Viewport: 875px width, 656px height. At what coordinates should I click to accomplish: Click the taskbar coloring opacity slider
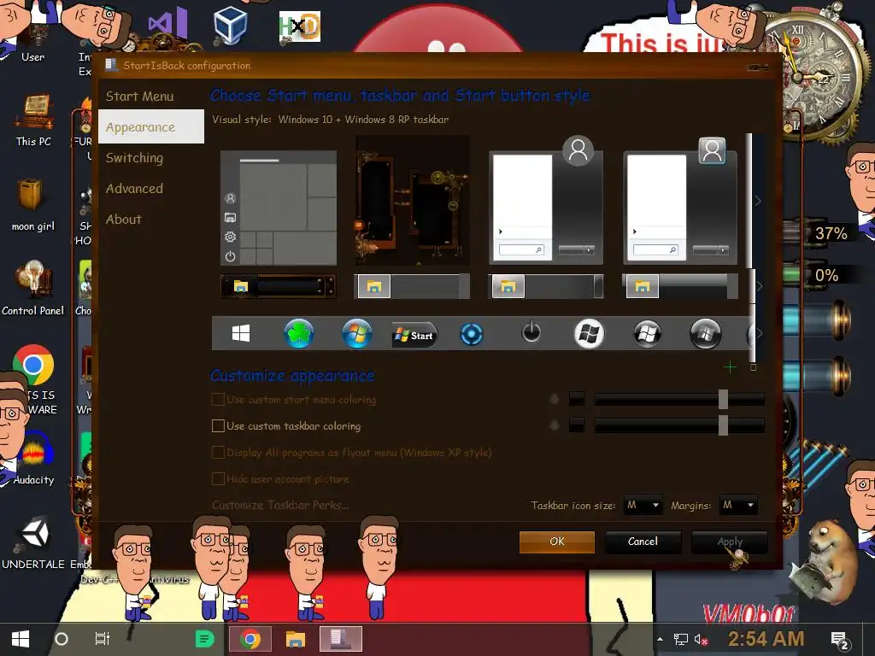click(x=679, y=425)
